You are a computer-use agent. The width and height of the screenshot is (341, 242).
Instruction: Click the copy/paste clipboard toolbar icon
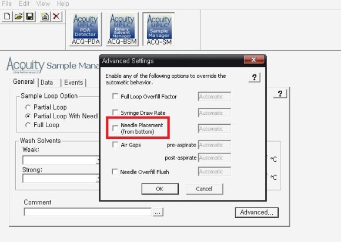(45, 16)
